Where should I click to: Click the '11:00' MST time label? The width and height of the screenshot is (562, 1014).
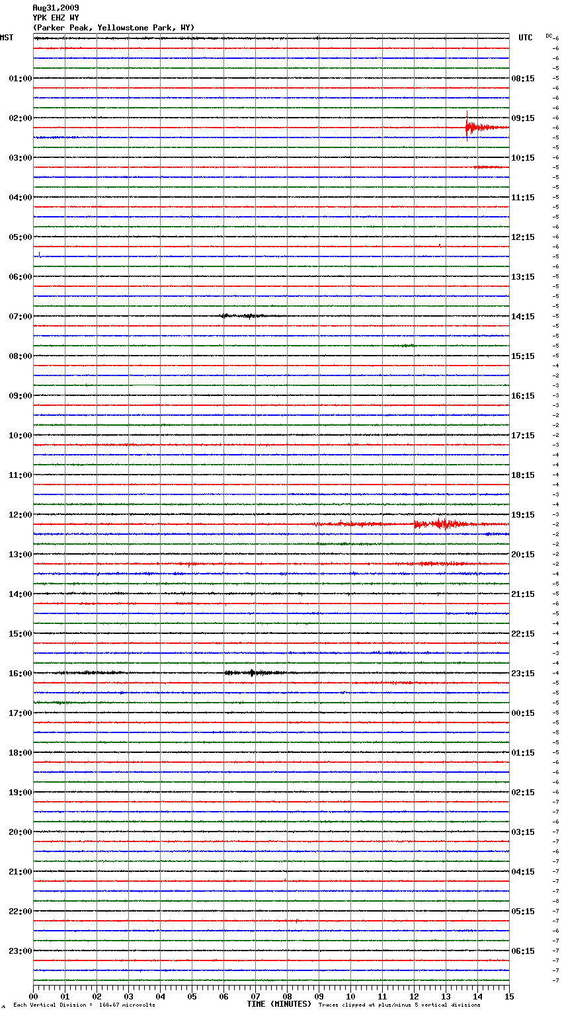20,475
